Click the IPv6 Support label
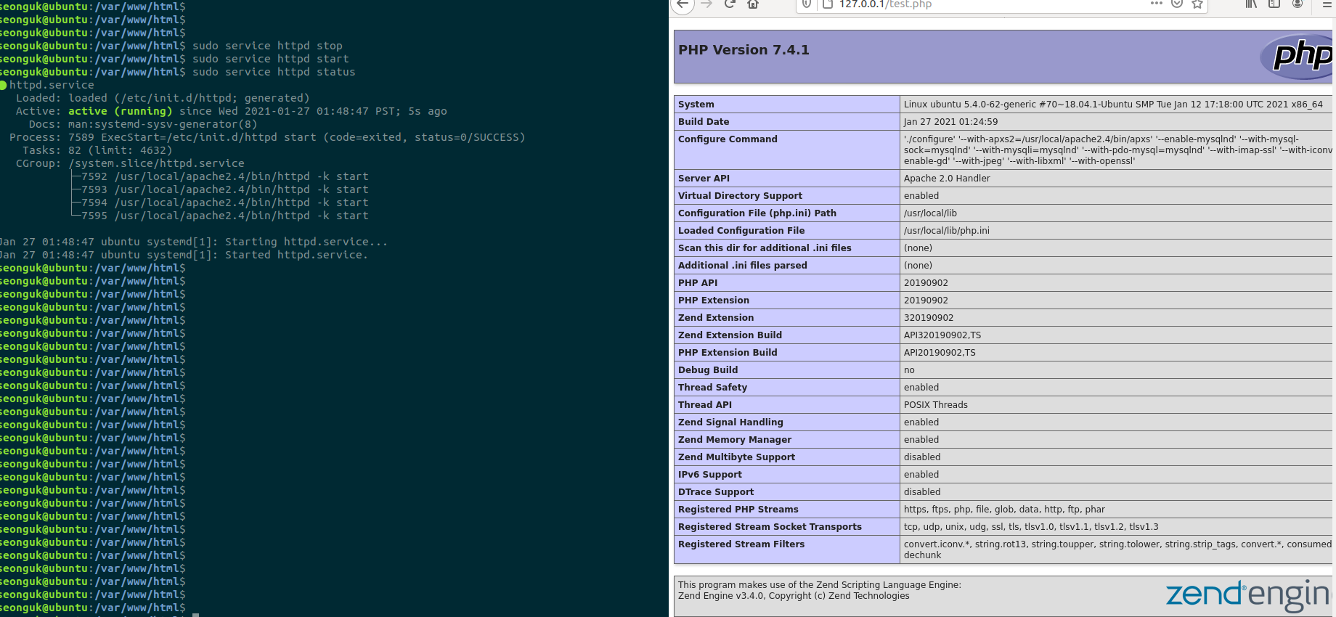 tap(710, 475)
